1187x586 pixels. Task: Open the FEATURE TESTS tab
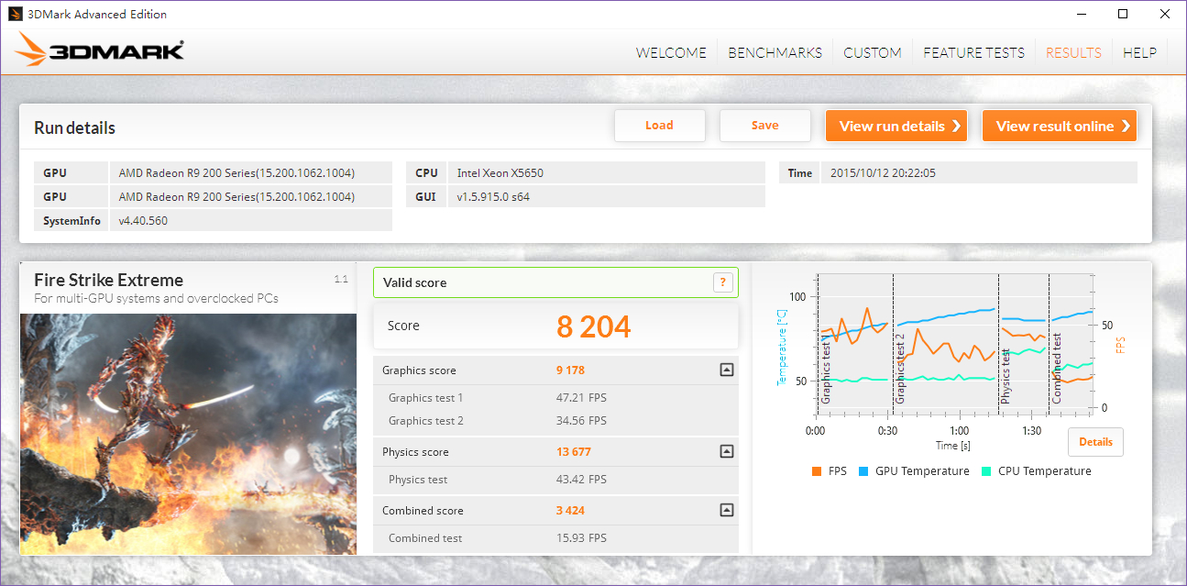tap(973, 52)
